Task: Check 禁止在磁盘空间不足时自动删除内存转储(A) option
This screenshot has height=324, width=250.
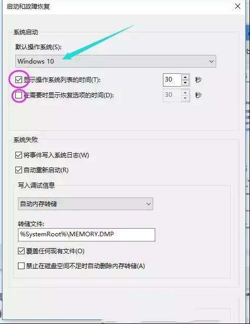Action: [21, 266]
